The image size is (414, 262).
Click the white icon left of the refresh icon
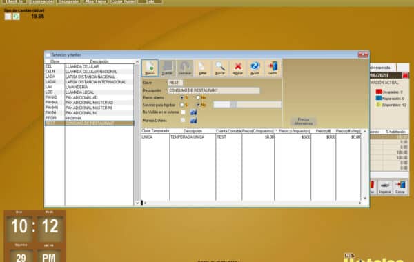coord(8,17)
